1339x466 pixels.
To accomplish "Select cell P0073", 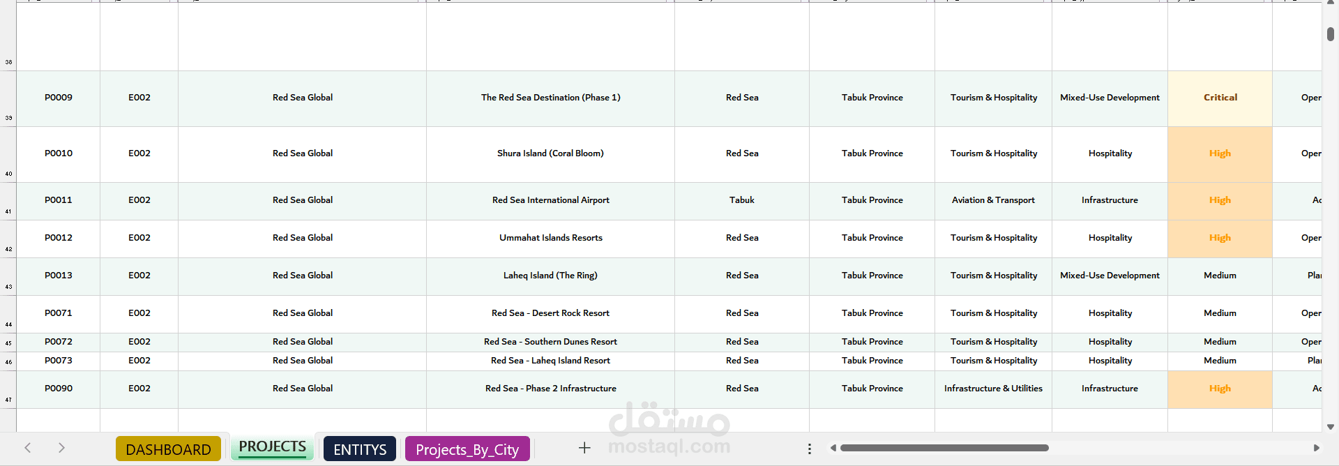I will click(x=59, y=361).
